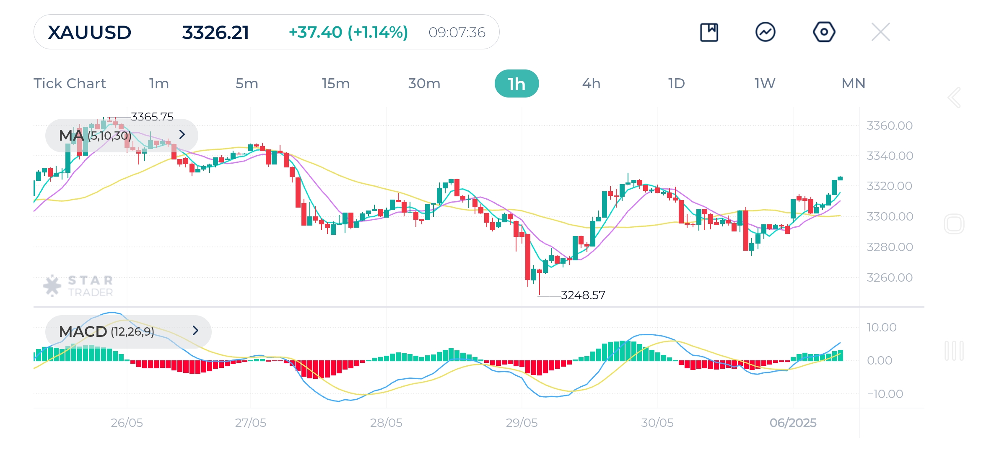Close the XAUUSD chart with the X icon
Image resolution: width=981 pixels, height=452 pixels.
(x=880, y=31)
